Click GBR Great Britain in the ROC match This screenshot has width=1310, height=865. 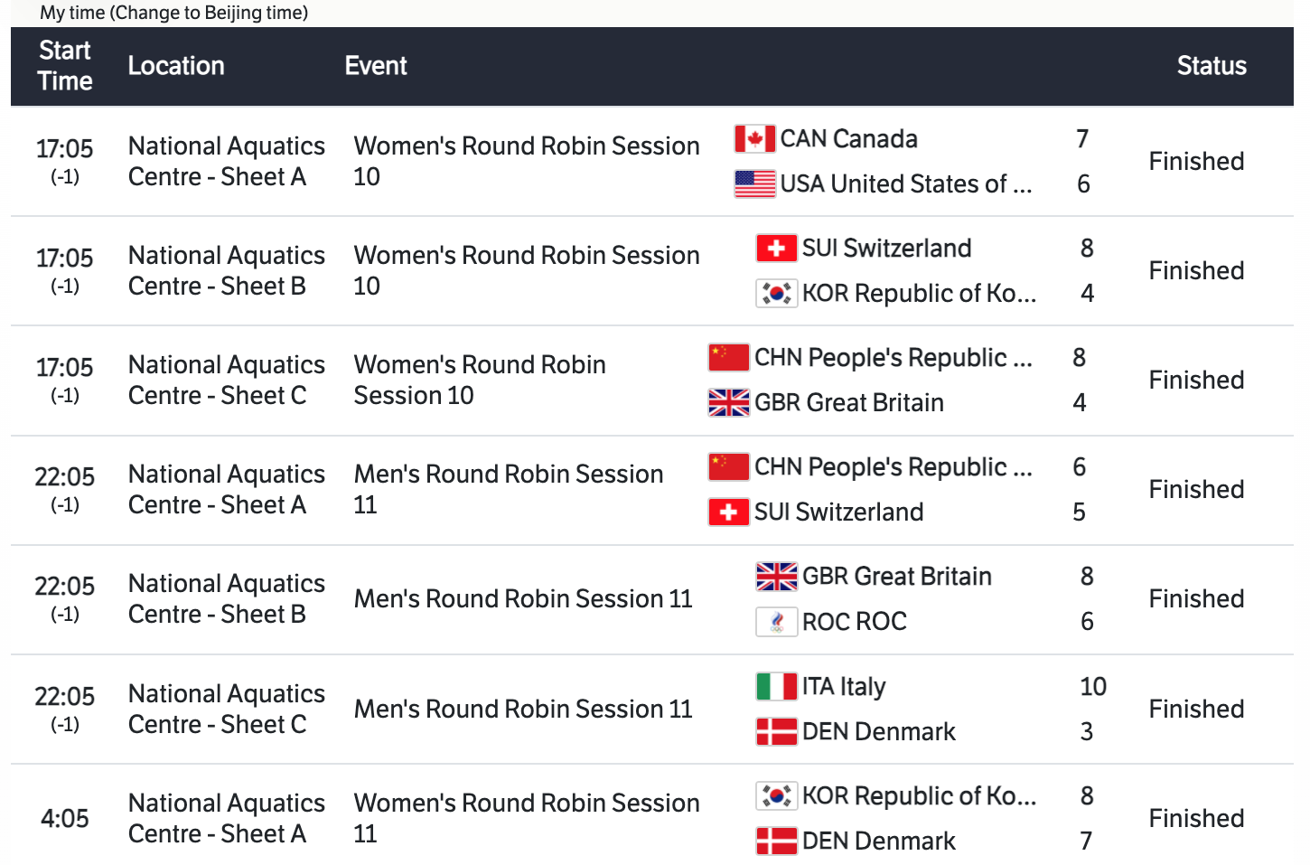(896, 577)
